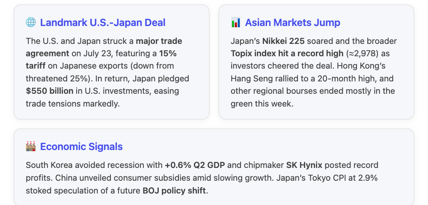428x205 pixels.
Task: Click bold "Topix index hit a record high"
Action: coord(287,54)
